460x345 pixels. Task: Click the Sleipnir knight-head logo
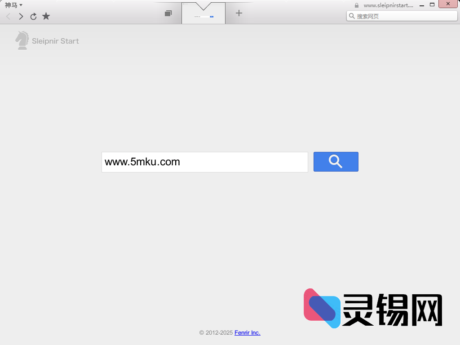[22, 40]
